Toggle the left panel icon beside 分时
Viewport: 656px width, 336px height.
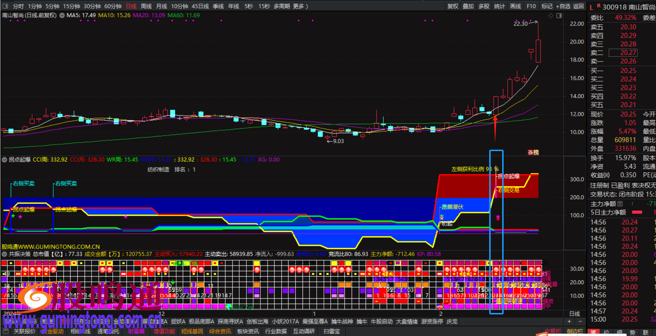[x=5, y=6]
